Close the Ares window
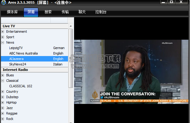 point(181,2)
